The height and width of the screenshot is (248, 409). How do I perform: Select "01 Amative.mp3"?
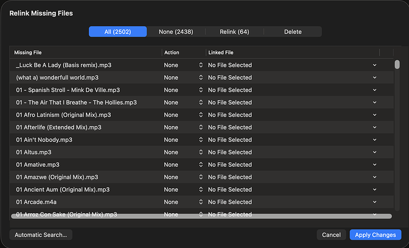click(37, 165)
